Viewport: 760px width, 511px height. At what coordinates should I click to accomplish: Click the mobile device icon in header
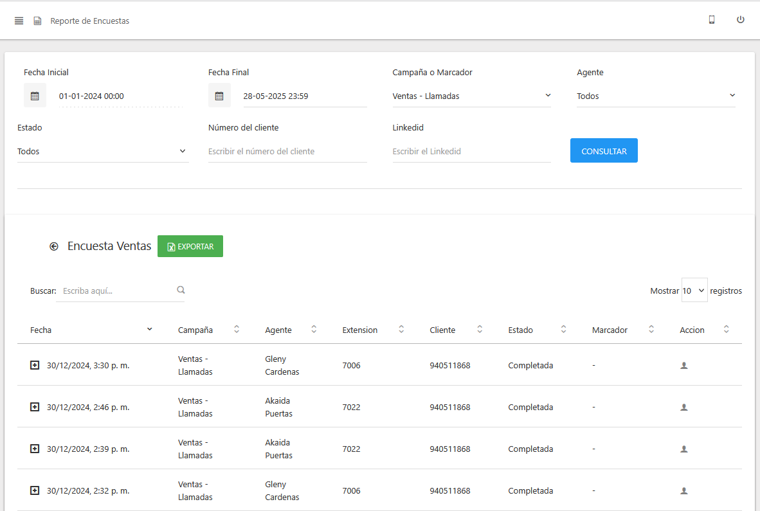(x=712, y=20)
